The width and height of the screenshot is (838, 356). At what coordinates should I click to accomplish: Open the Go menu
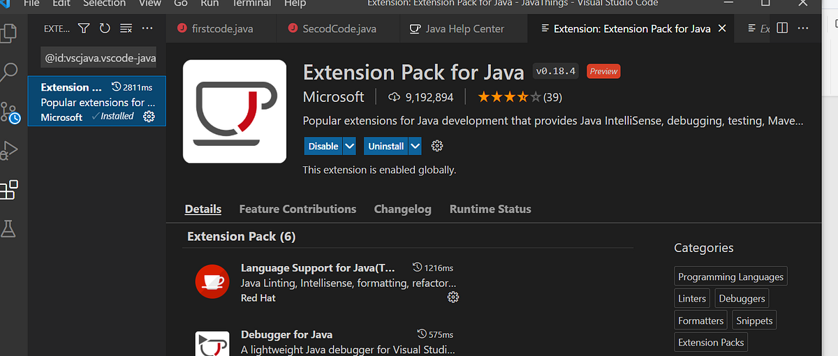pyautogui.click(x=181, y=3)
